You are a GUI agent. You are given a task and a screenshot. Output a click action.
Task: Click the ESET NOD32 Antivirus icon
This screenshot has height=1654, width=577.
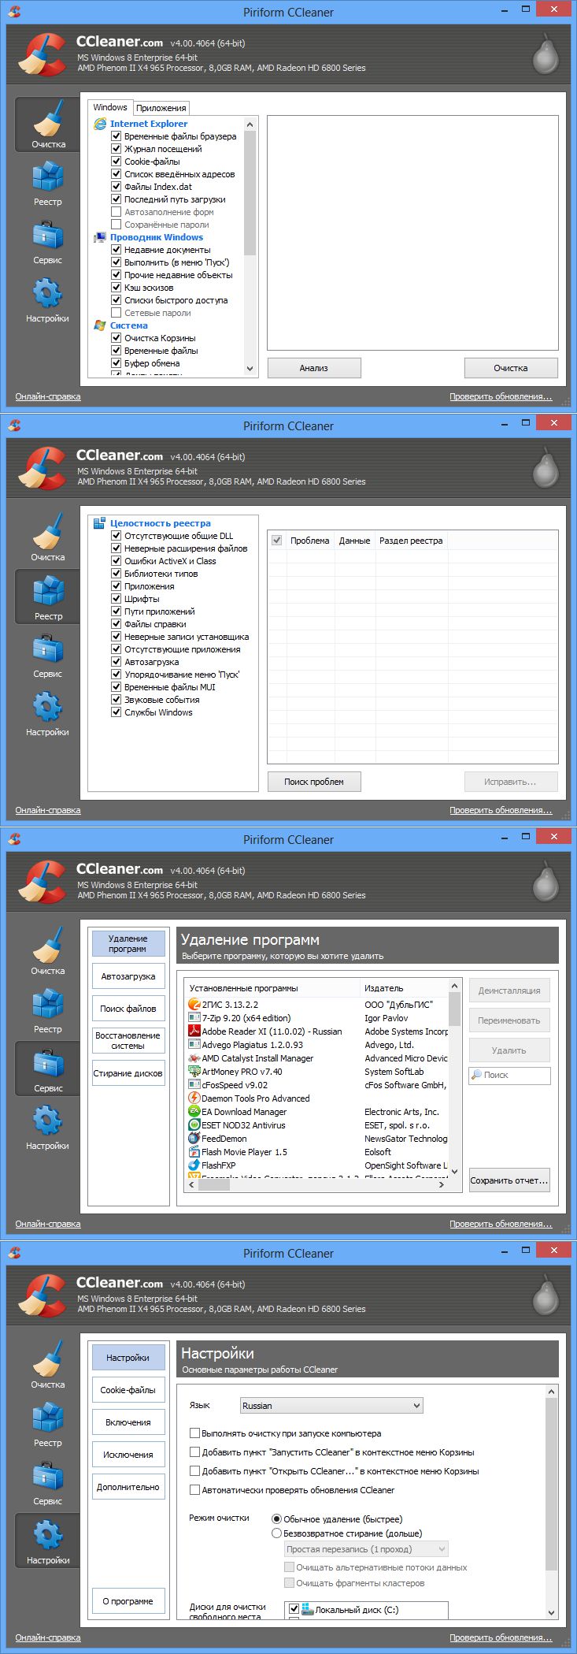(x=194, y=1125)
